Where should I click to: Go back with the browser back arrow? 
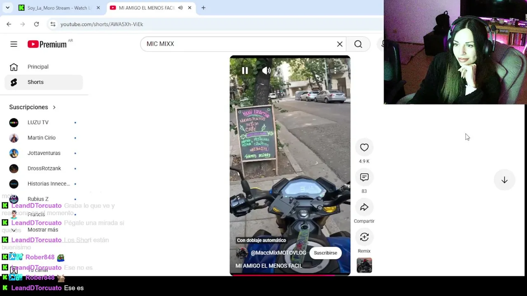click(x=9, y=24)
